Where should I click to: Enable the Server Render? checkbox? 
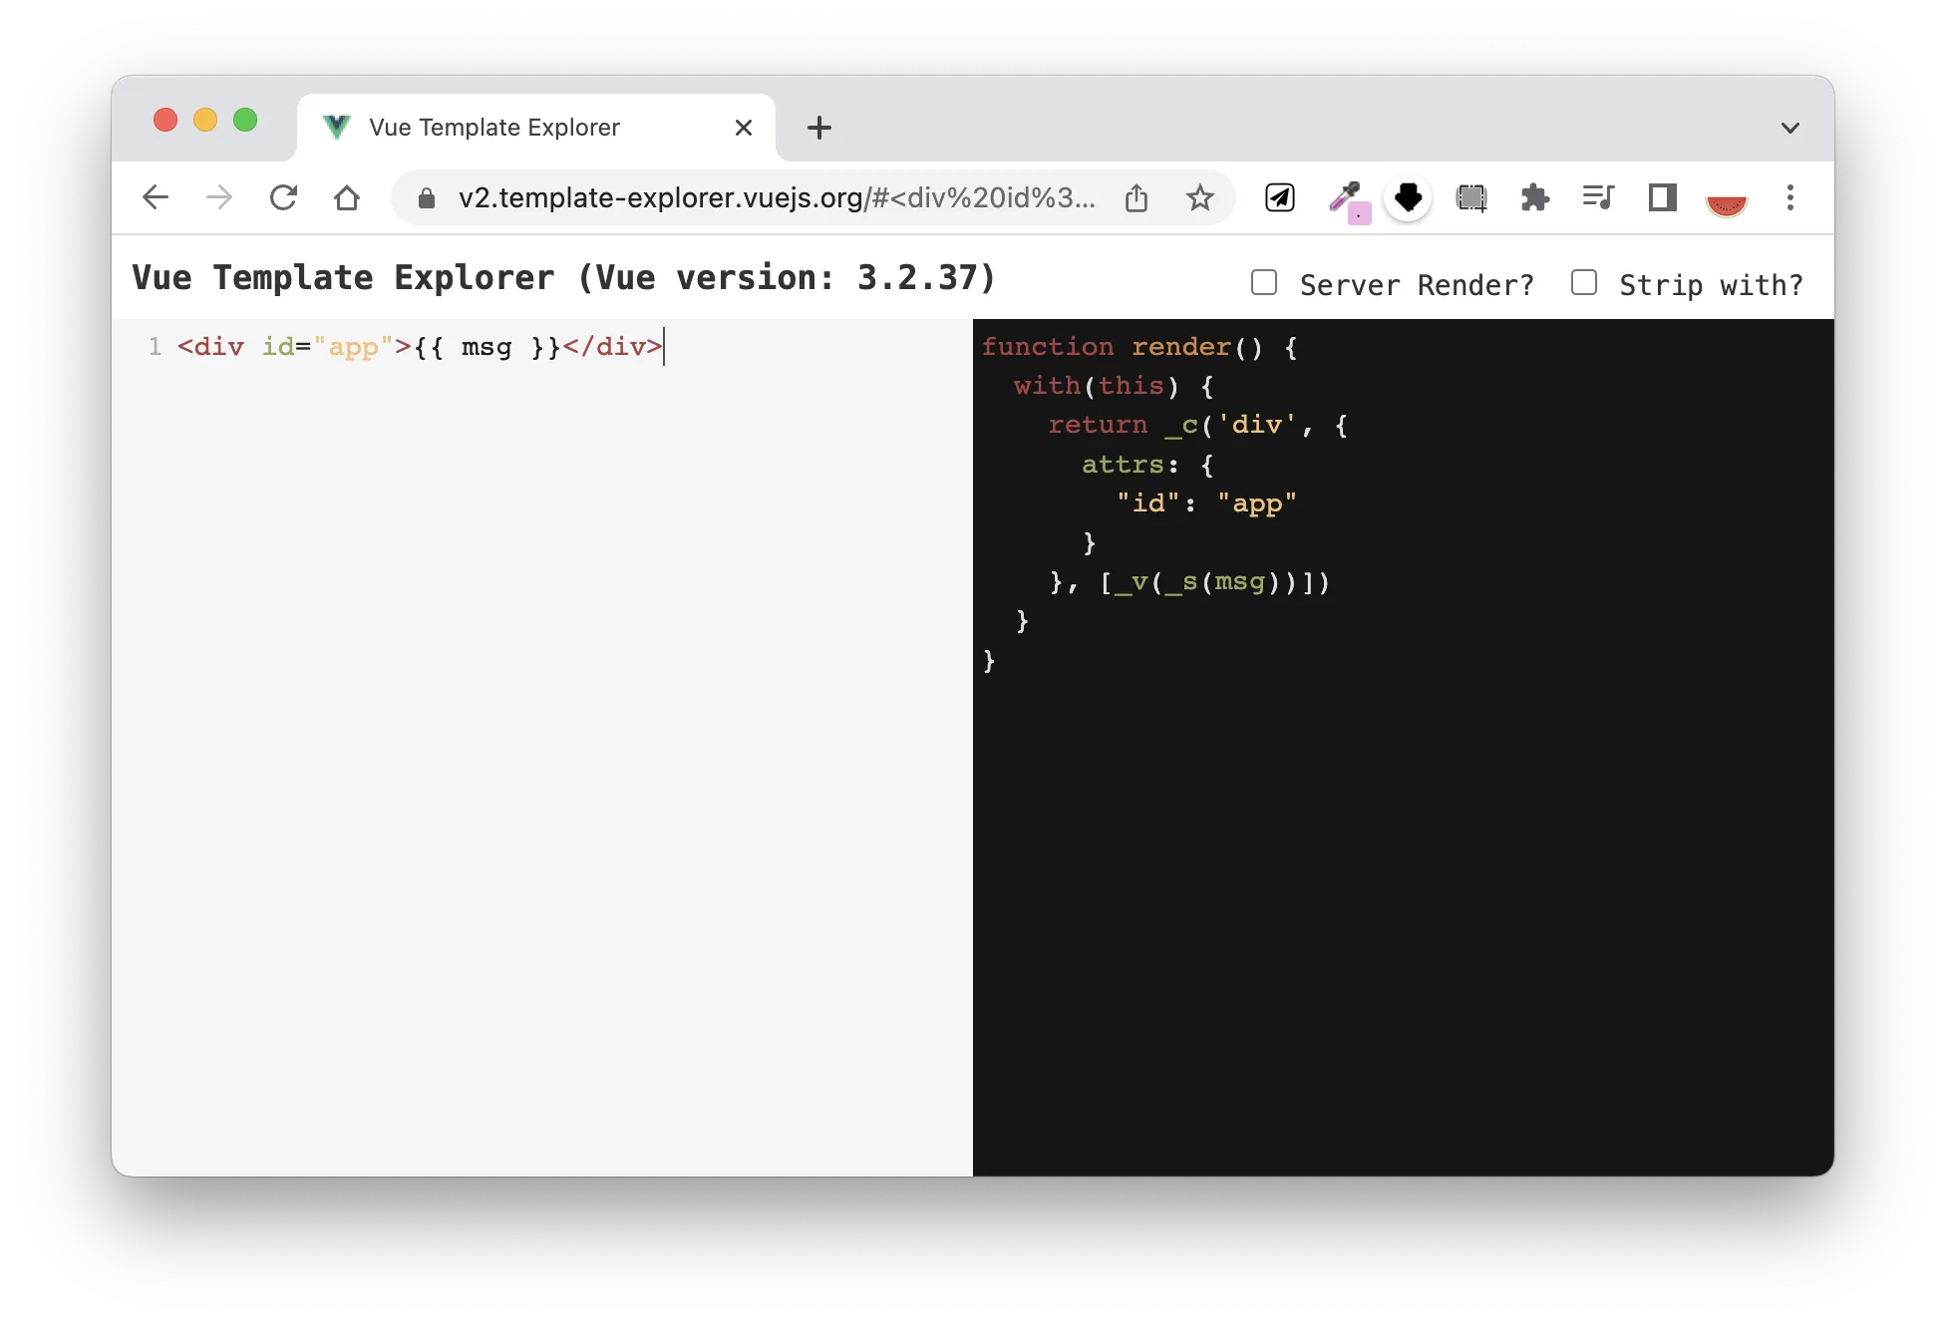pos(1264,283)
